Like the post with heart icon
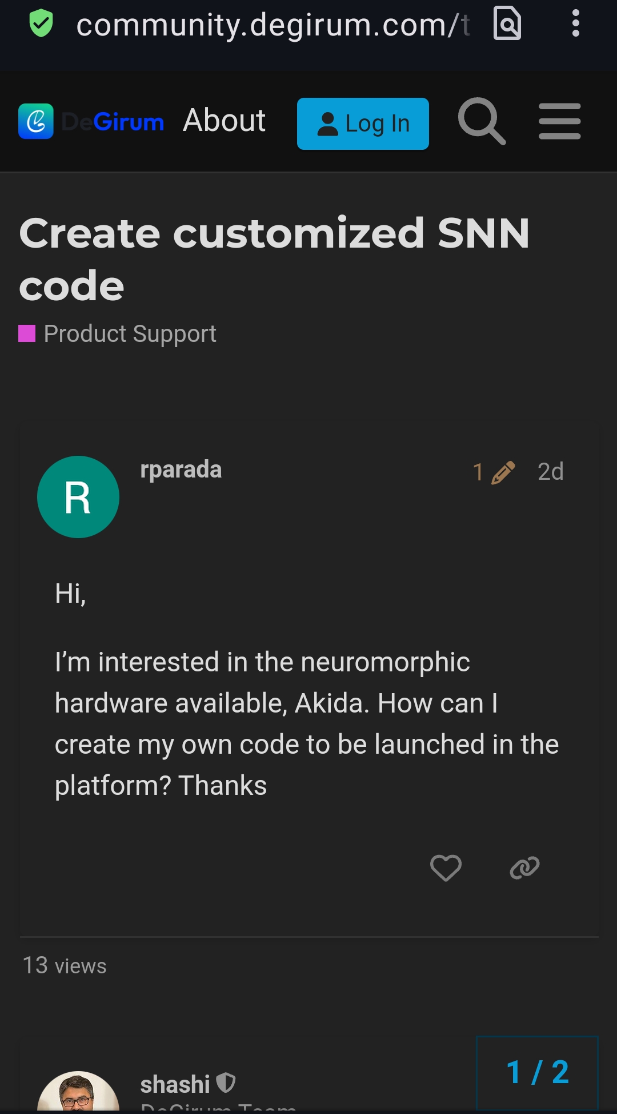 446,868
